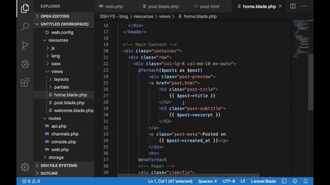Collapse the resources folder
Screen dimensions: 330x185
(x=44, y=40)
